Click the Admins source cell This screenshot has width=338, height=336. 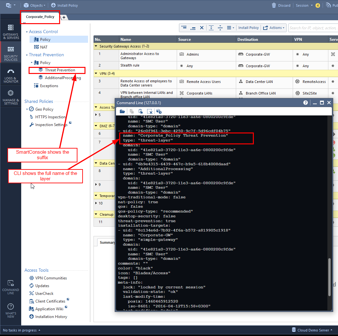(x=206, y=55)
